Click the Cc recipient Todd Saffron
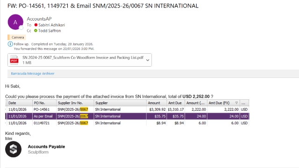Image resolution: width=299 pixels, height=168 pixels. (x=50, y=31)
